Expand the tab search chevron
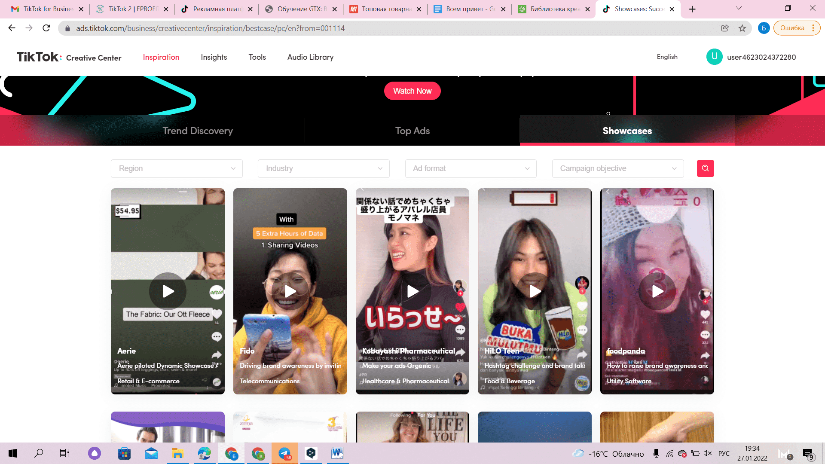 coord(739,8)
